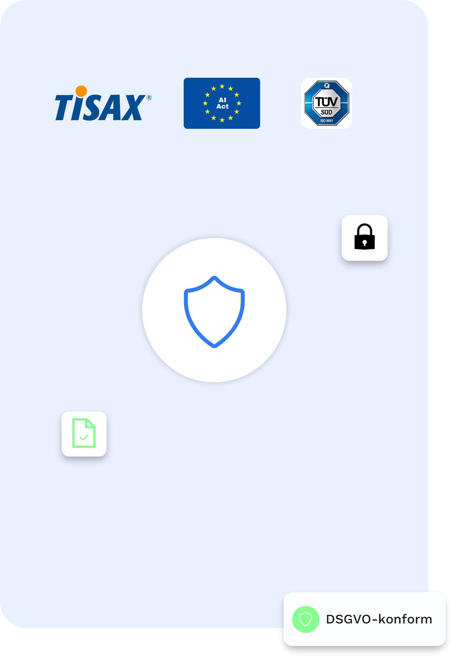The image size is (453, 658).
Task: Click the green circle shield icon
Action: tap(305, 619)
